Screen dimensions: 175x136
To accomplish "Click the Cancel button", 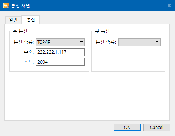I will [157, 128].
